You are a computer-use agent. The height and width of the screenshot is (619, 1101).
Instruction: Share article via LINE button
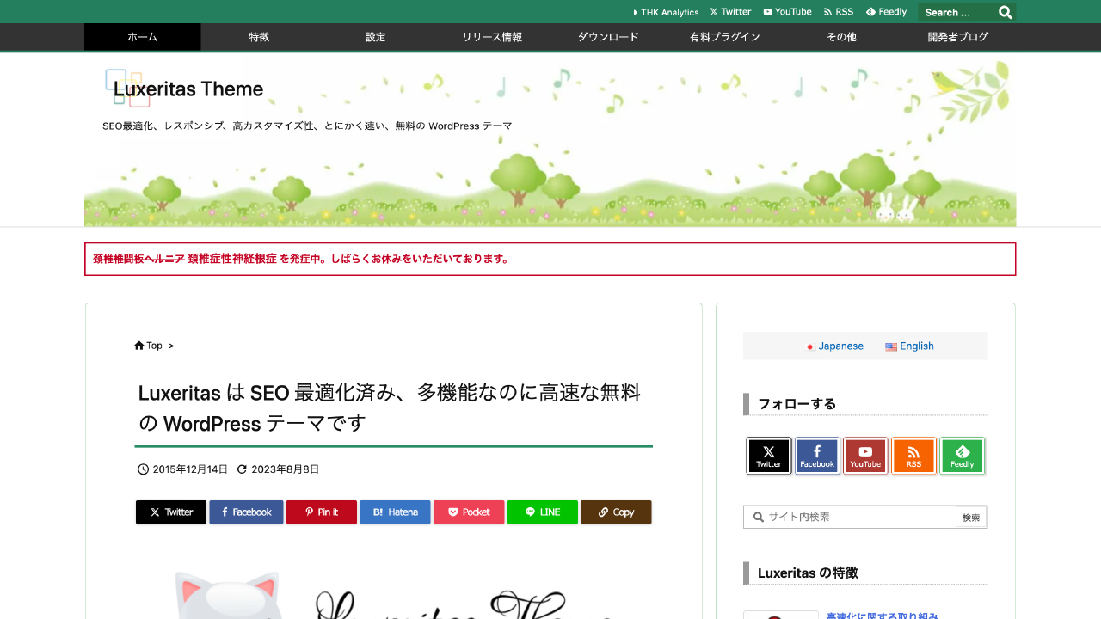point(543,512)
